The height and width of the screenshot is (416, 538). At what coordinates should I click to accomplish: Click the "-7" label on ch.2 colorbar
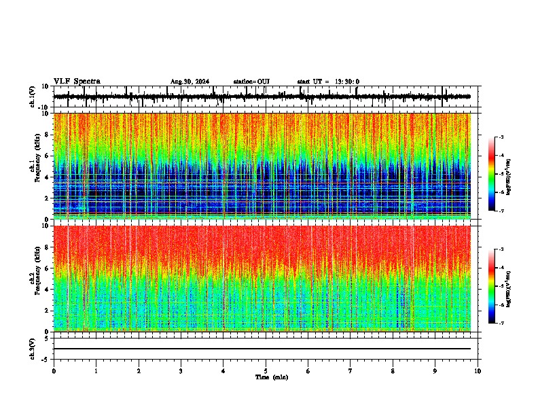click(501, 323)
